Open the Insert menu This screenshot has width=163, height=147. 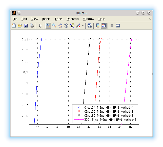46,19
